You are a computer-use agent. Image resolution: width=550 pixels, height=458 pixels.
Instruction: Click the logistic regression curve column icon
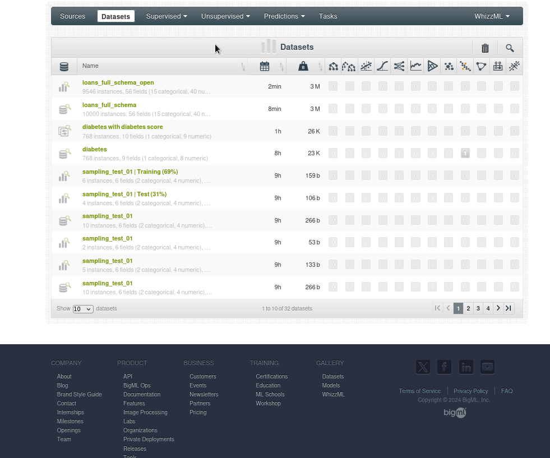click(382, 66)
